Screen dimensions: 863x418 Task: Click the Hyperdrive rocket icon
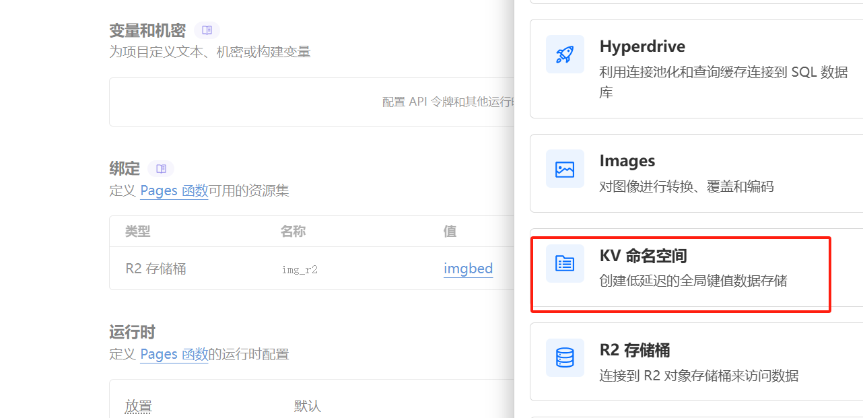[565, 55]
